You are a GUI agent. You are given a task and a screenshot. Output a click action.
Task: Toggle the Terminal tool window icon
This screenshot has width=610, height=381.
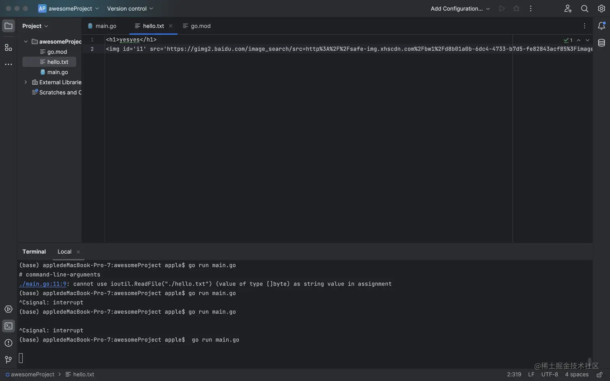[8, 326]
